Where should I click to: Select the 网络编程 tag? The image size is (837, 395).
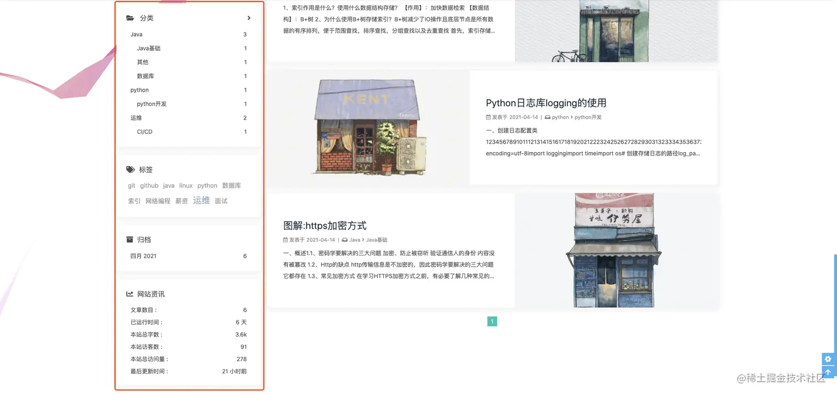(158, 201)
